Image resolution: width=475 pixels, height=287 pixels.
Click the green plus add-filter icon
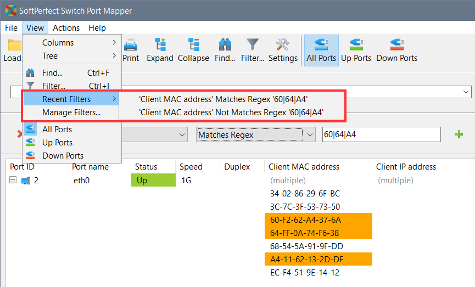pos(459,134)
